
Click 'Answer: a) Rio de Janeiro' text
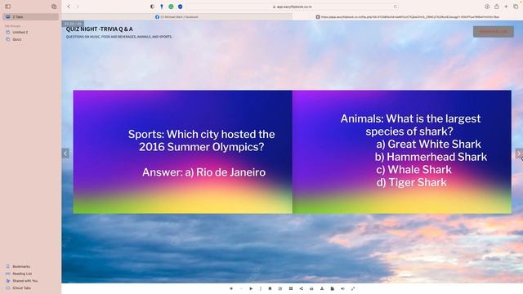[203, 172]
